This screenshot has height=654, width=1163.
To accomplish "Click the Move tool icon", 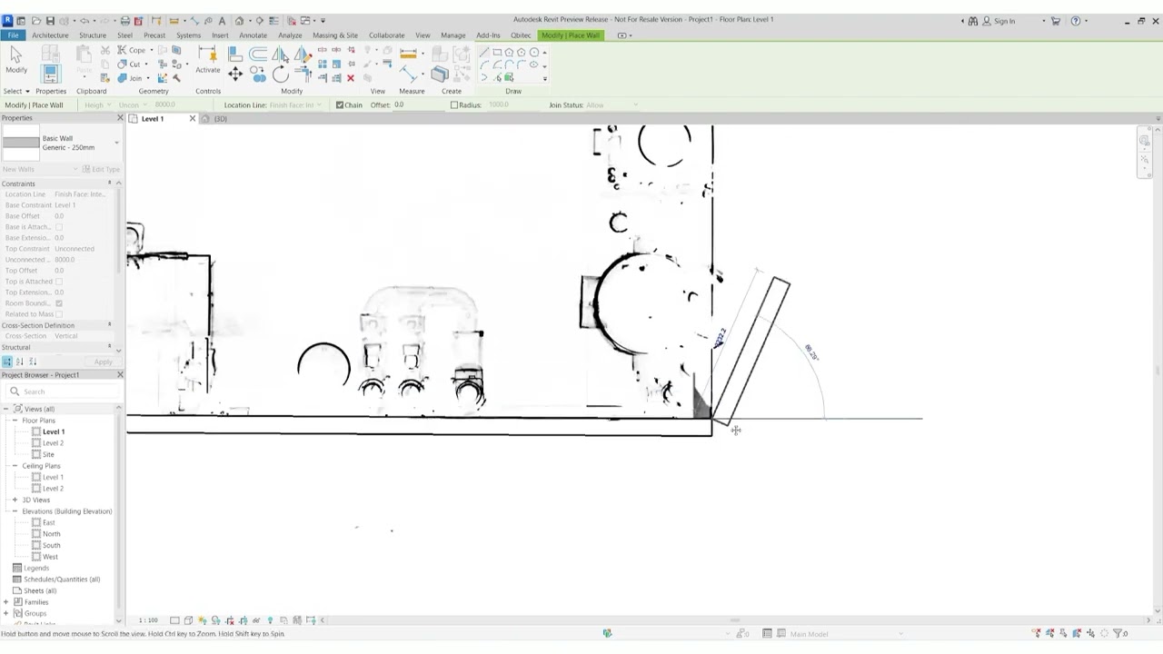I will (235, 74).
